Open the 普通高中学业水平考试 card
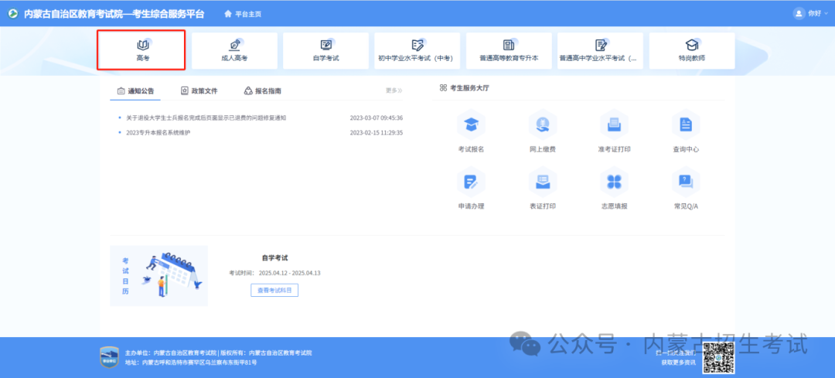Image resolution: width=835 pixels, height=378 pixels. pyautogui.click(x=600, y=50)
